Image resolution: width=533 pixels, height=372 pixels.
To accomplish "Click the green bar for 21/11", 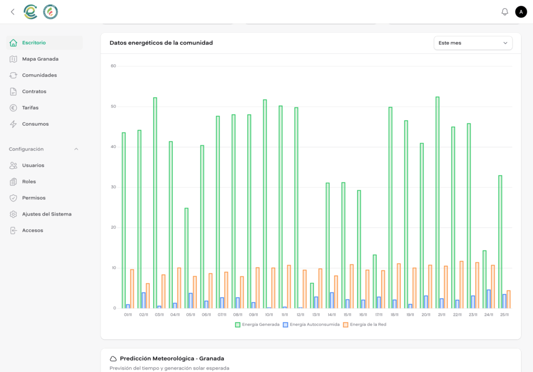I will pos(437,203).
